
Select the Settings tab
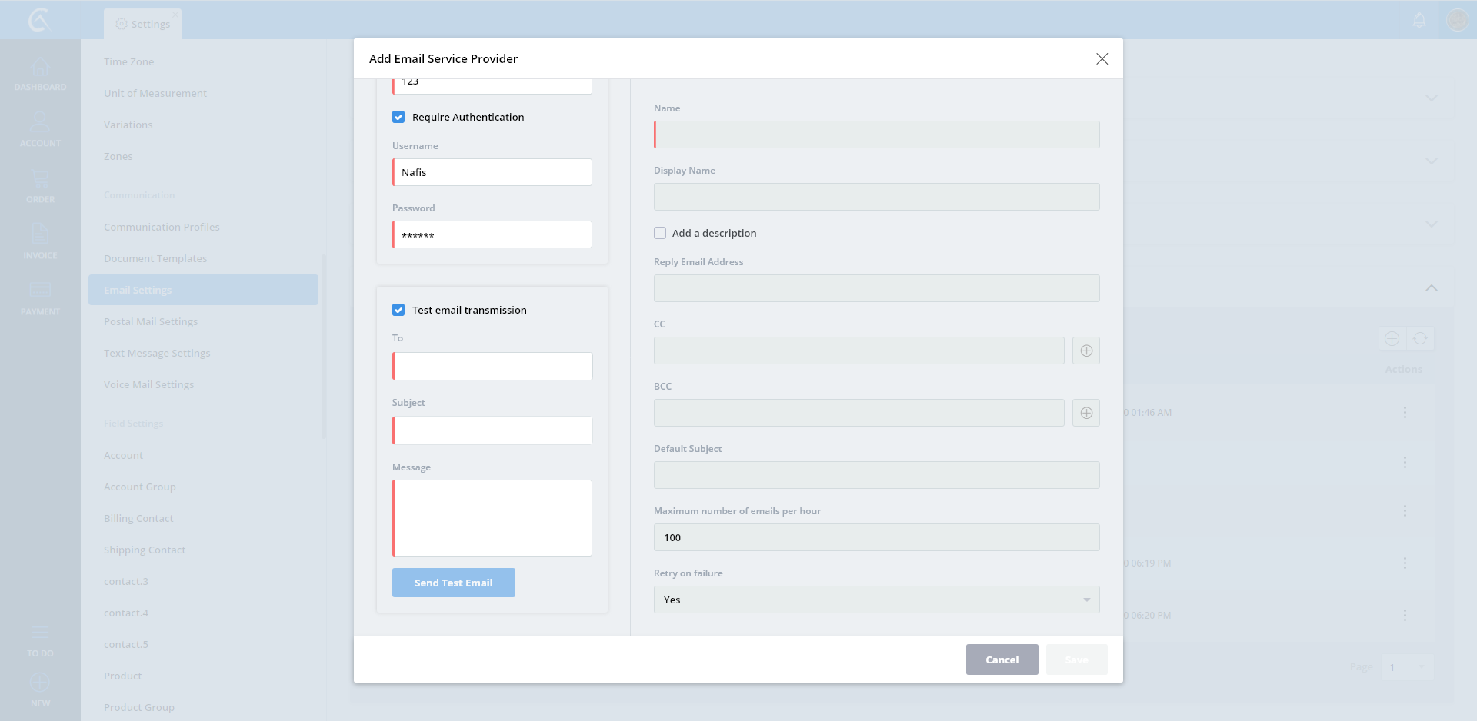[143, 24]
